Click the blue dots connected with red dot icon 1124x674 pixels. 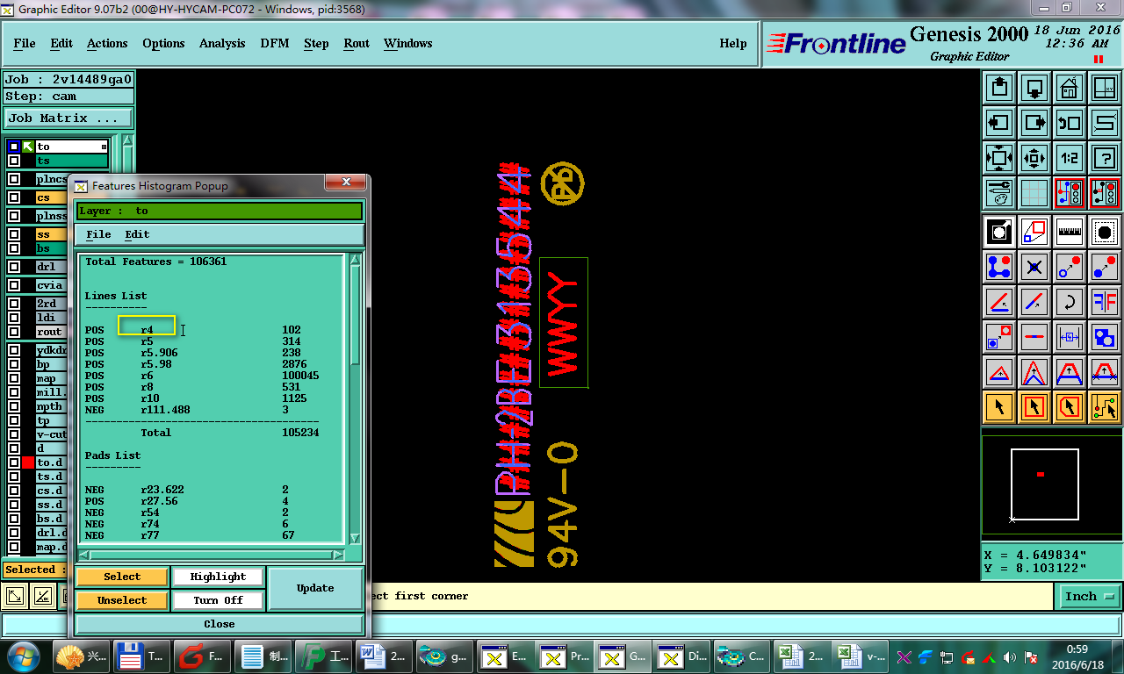tap(999, 267)
